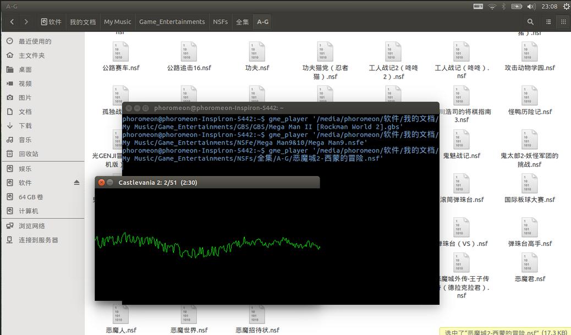Open the system gear menu
Screen dimensions: 571x335
click(566, 6)
